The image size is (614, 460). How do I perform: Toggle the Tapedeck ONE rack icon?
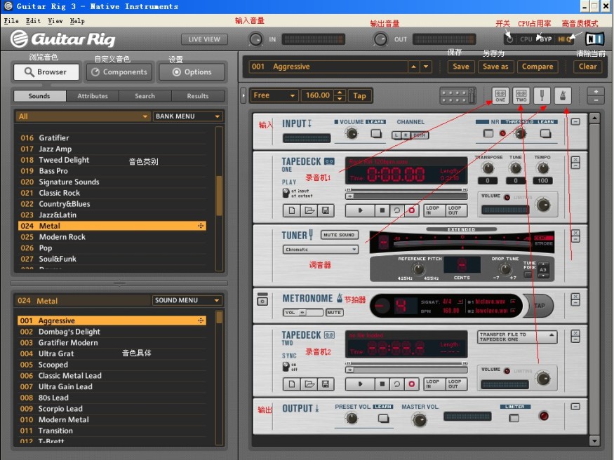coord(500,95)
